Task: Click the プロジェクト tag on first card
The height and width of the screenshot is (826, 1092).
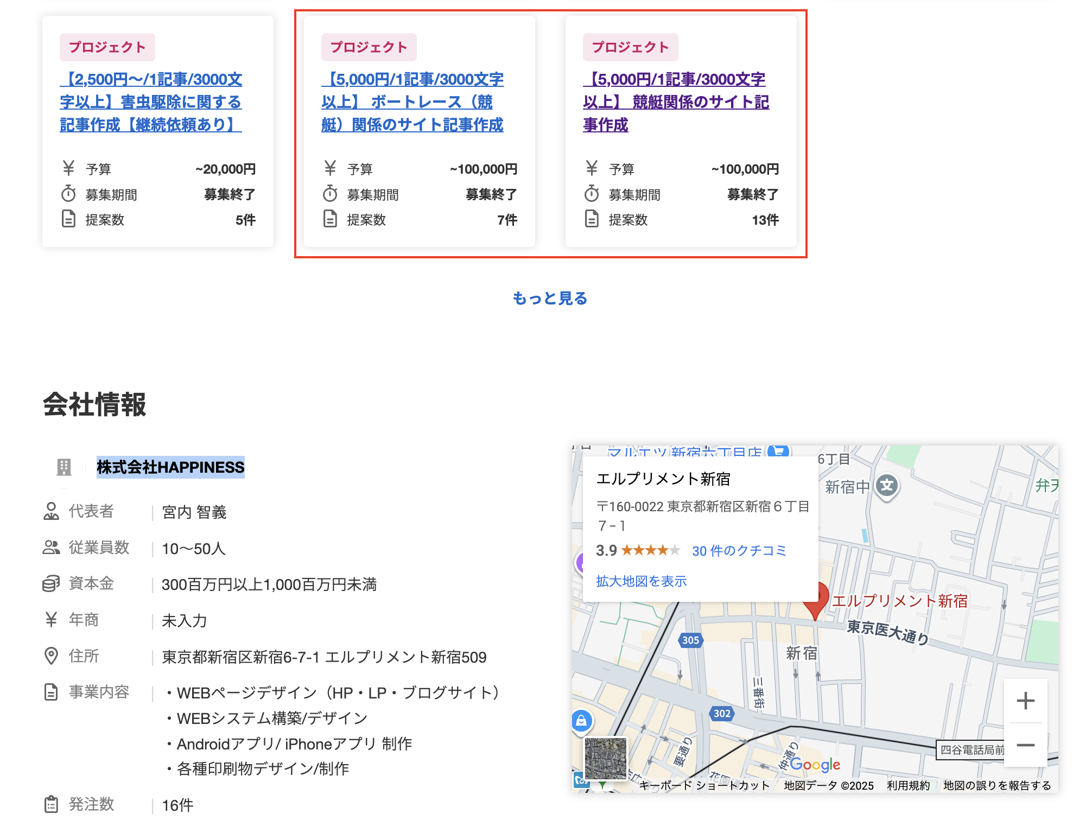Action: click(107, 47)
